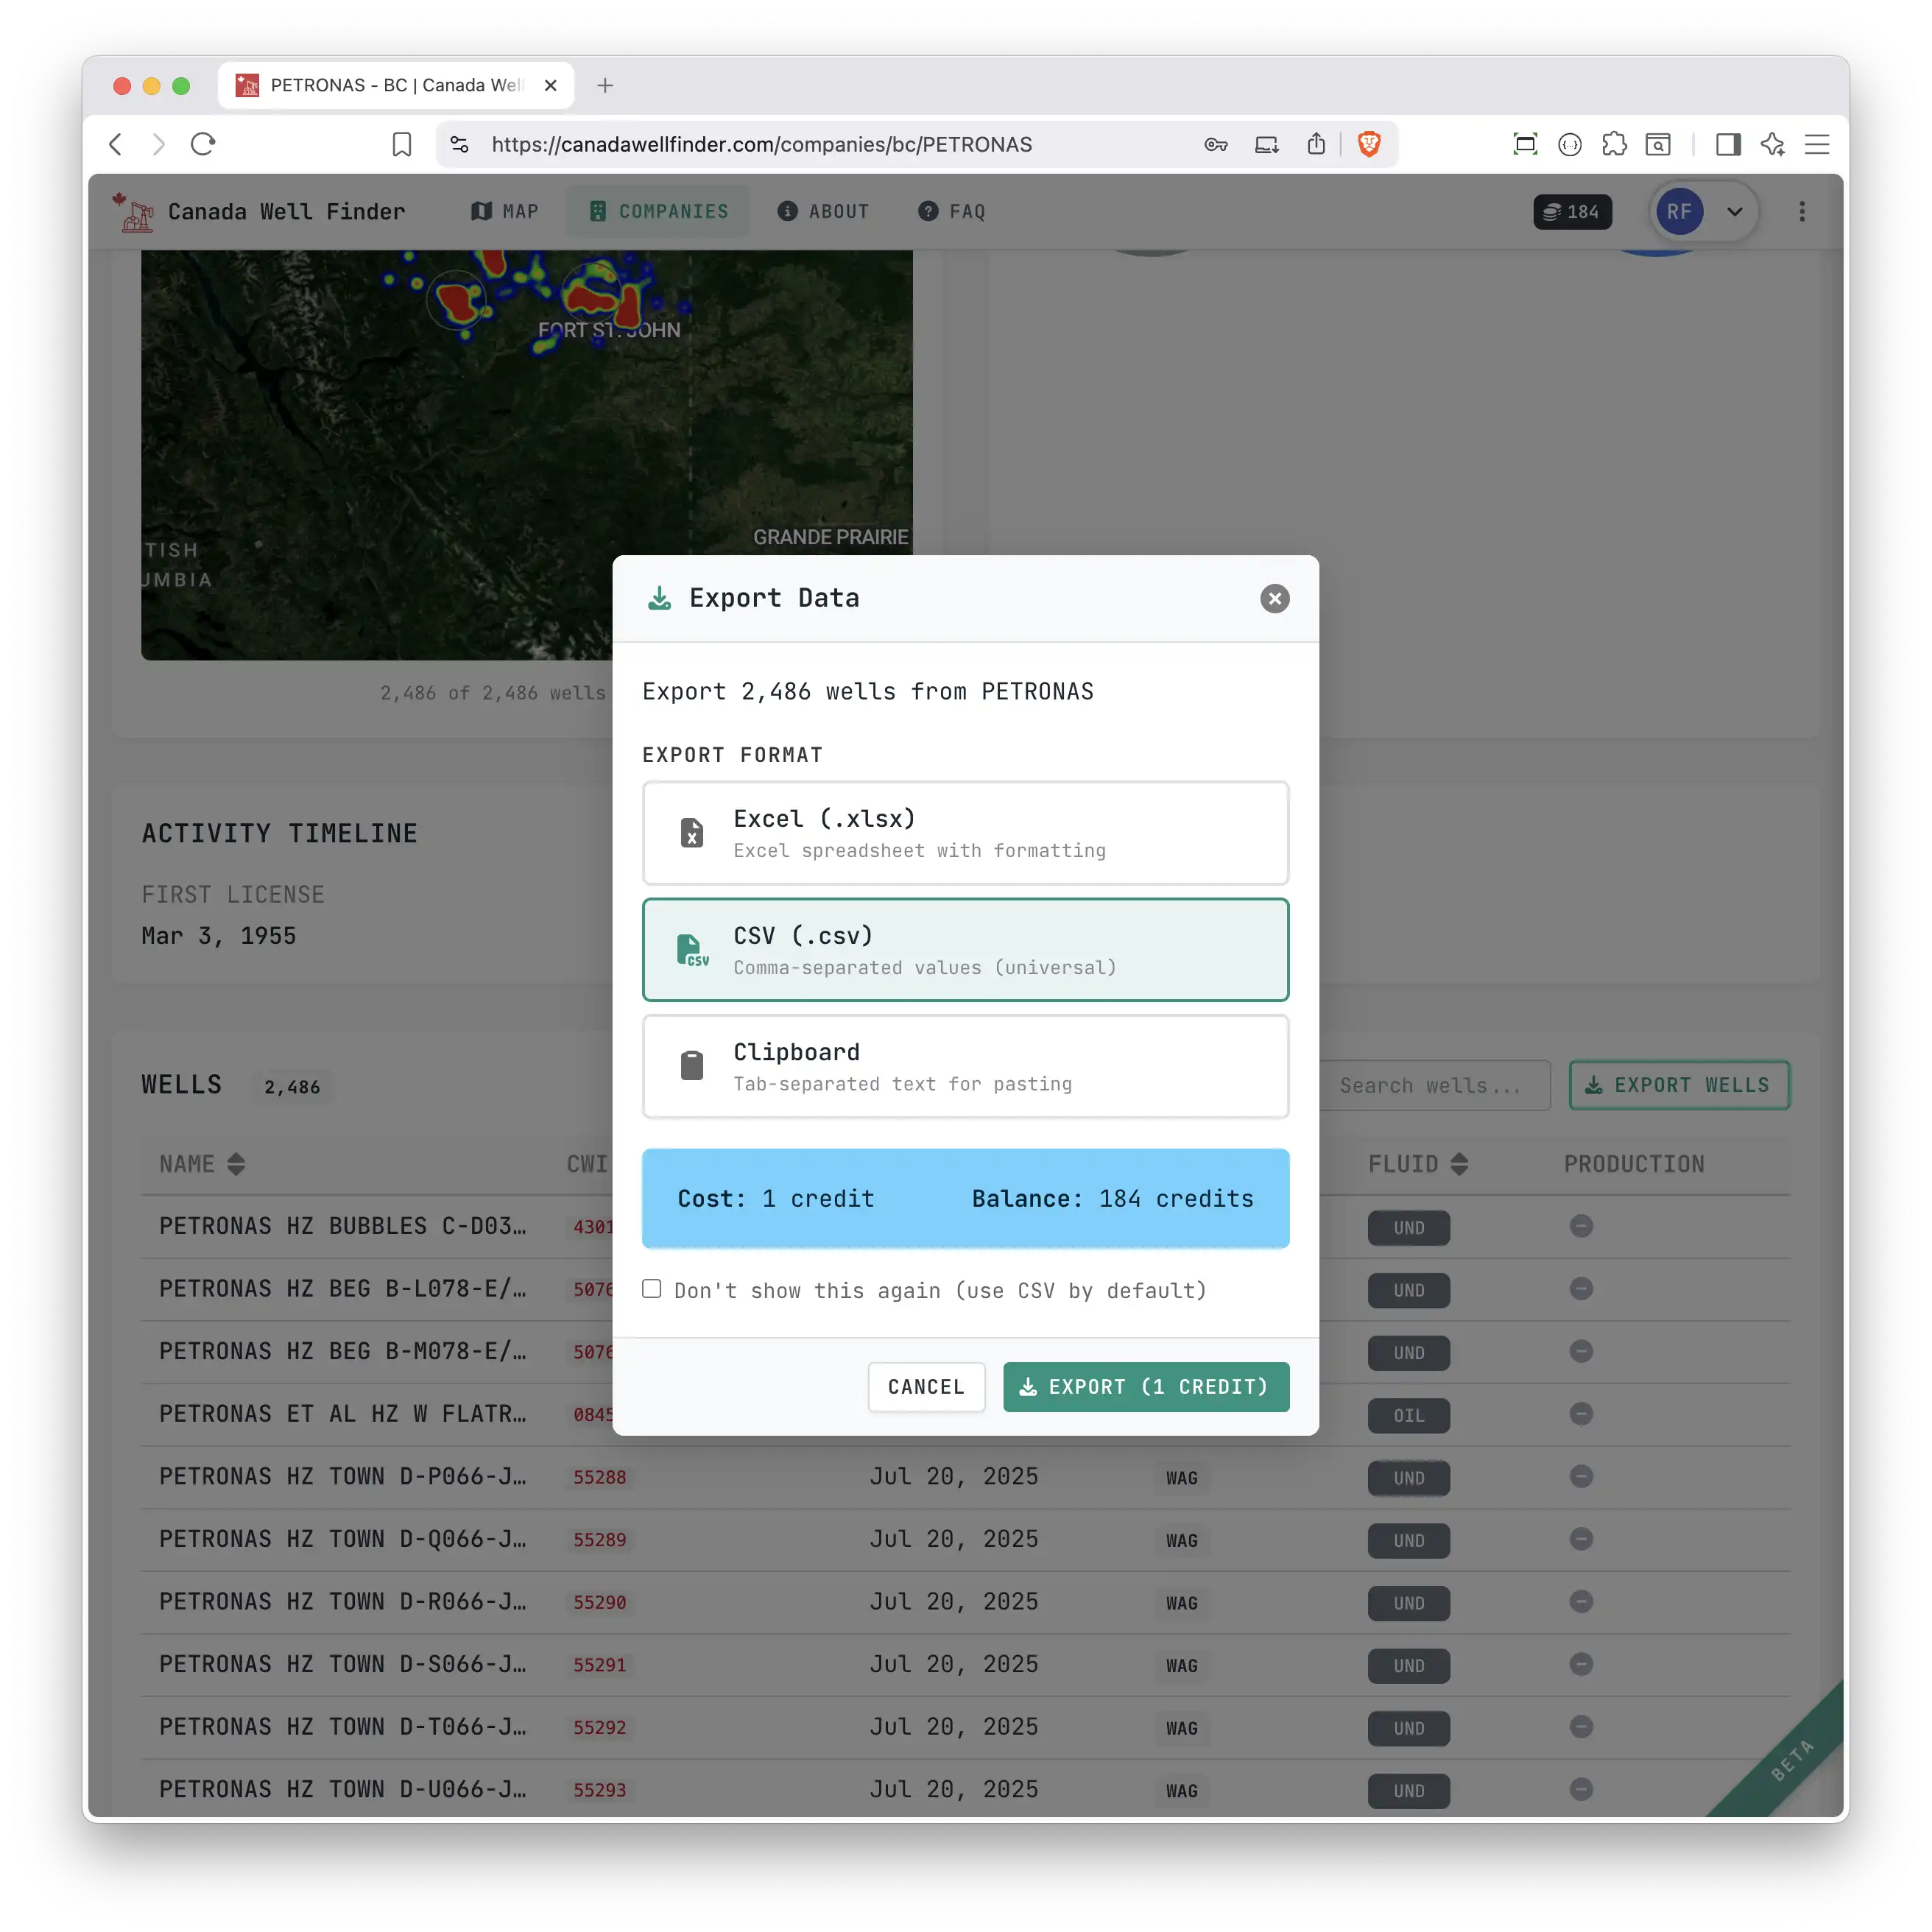Go to the FAQ navigation item
1932x1932 pixels.
951,211
